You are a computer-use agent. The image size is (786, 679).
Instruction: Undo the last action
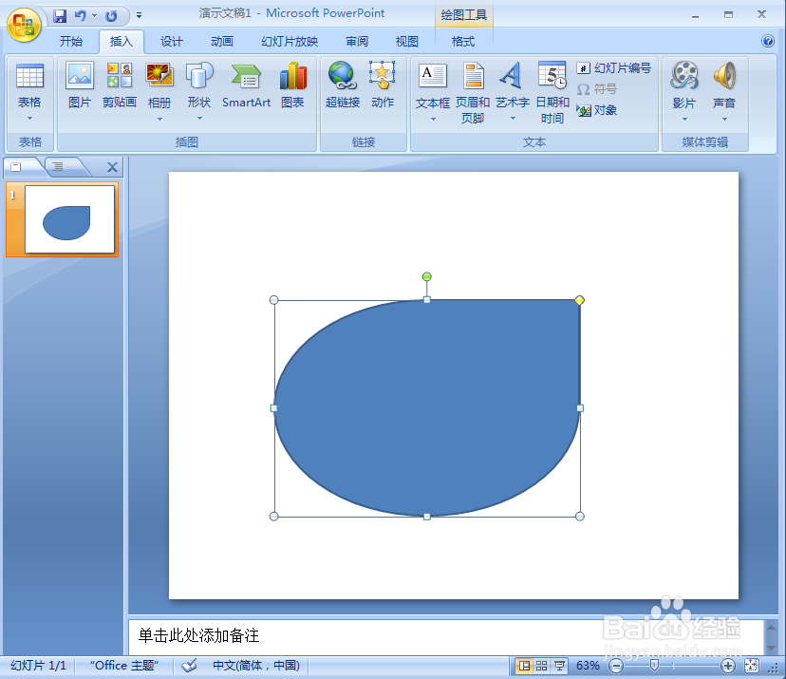pos(80,16)
